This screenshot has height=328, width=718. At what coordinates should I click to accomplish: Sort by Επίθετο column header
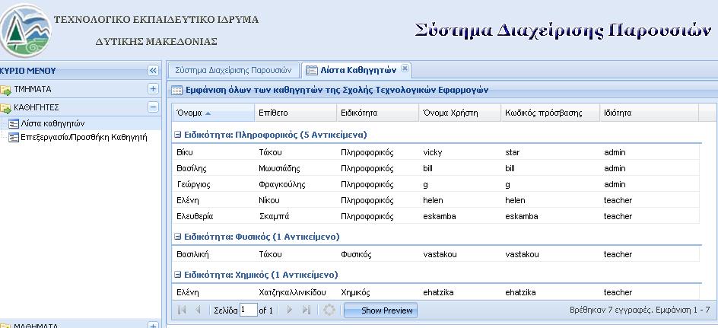(295, 113)
